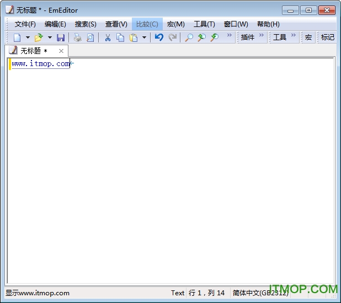Open Find with magnifier icon
The image size is (341, 303).
click(189, 37)
